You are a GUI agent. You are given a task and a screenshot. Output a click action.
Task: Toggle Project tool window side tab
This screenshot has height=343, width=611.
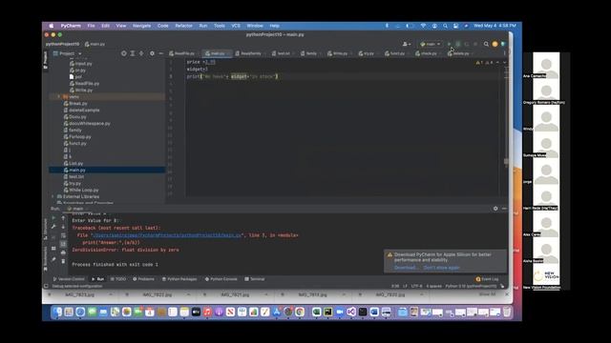(x=45, y=60)
